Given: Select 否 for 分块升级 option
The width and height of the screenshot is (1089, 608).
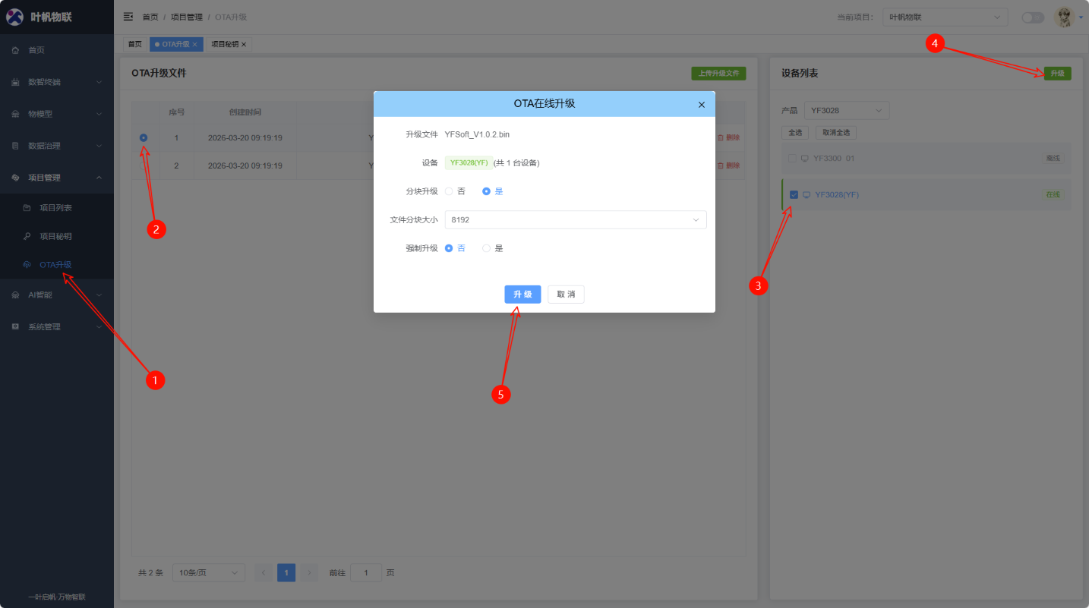Looking at the screenshot, I should (449, 191).
